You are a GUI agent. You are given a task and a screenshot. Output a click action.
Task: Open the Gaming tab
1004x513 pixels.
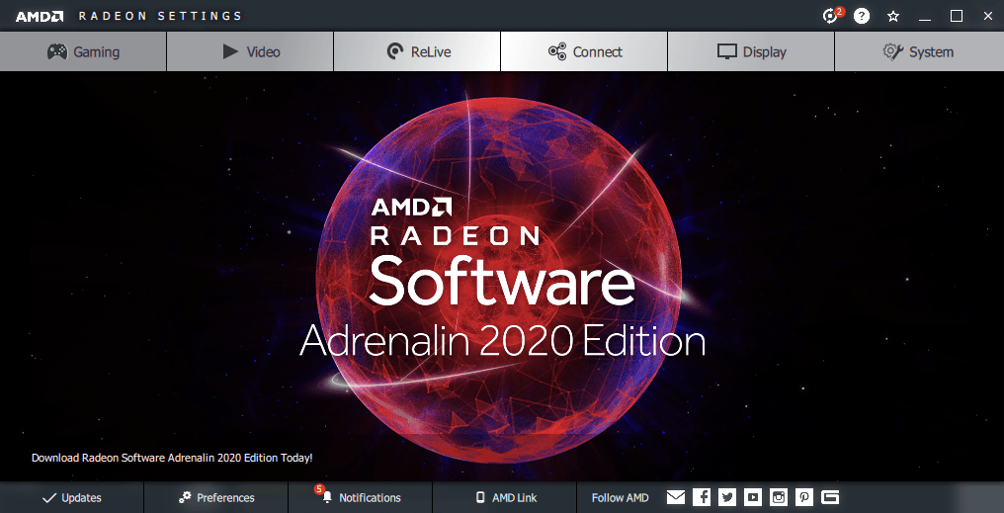tap(83, 51)
